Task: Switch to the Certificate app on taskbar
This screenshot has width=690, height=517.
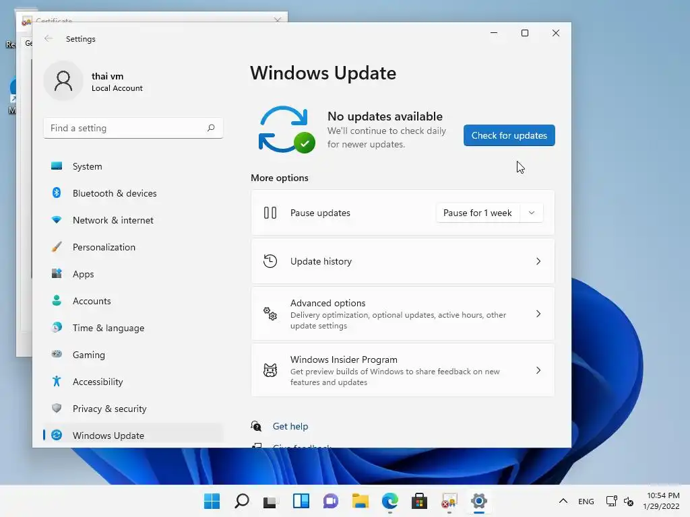Action: coord(449,501)
